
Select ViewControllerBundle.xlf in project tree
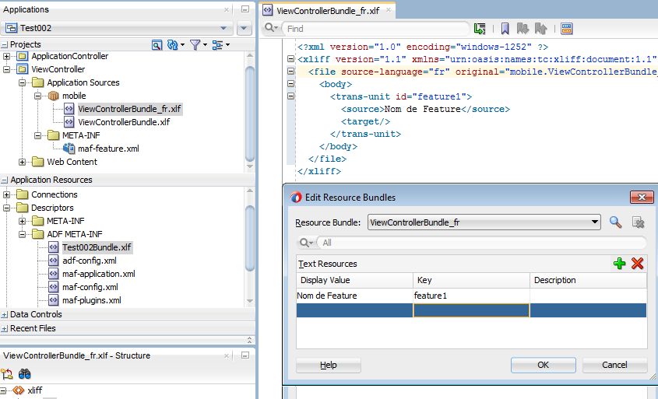tap(124, 122)
